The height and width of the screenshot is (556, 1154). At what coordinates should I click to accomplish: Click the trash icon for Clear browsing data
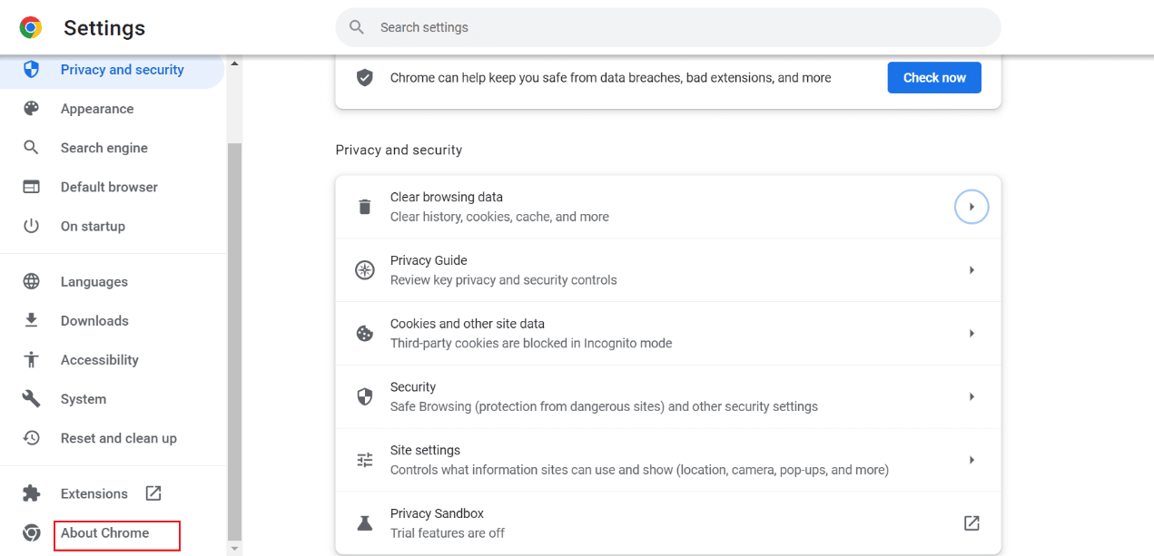pyautogui.click(x=365, y=207)
